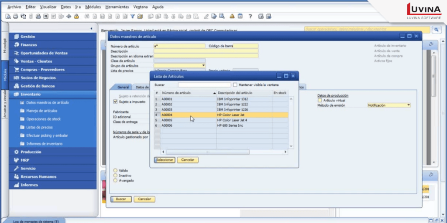This screenshot has width=447, height=223.
Task: Expand the Compras - Proveedores module
Action: tap(53, 69)
